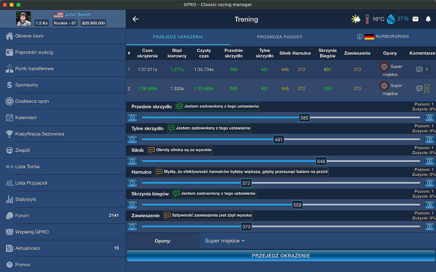Click the weather sun-cloud icon
This screenshot has height=272, width=436.
356,19
